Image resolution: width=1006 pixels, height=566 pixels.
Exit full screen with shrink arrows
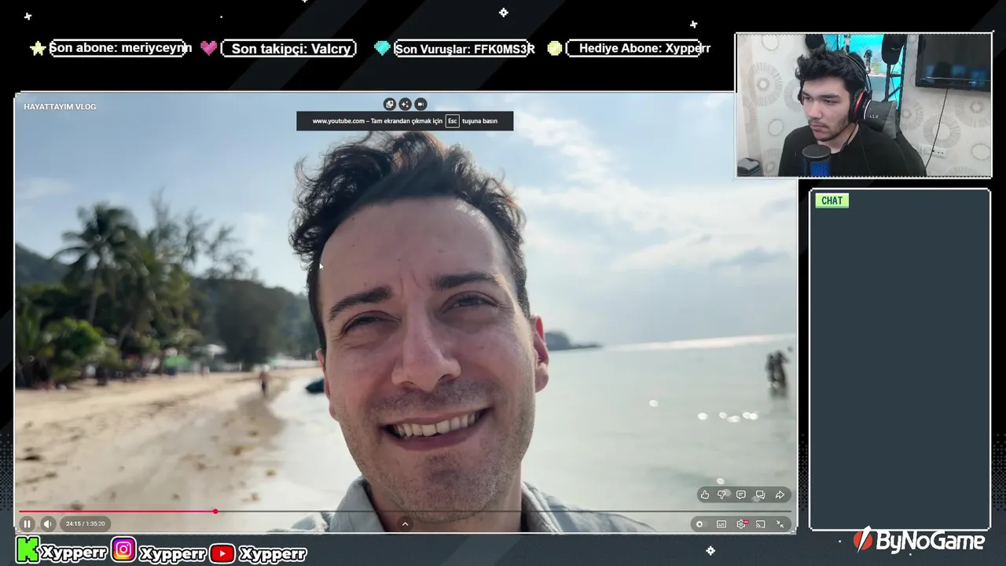coord(780,524)
